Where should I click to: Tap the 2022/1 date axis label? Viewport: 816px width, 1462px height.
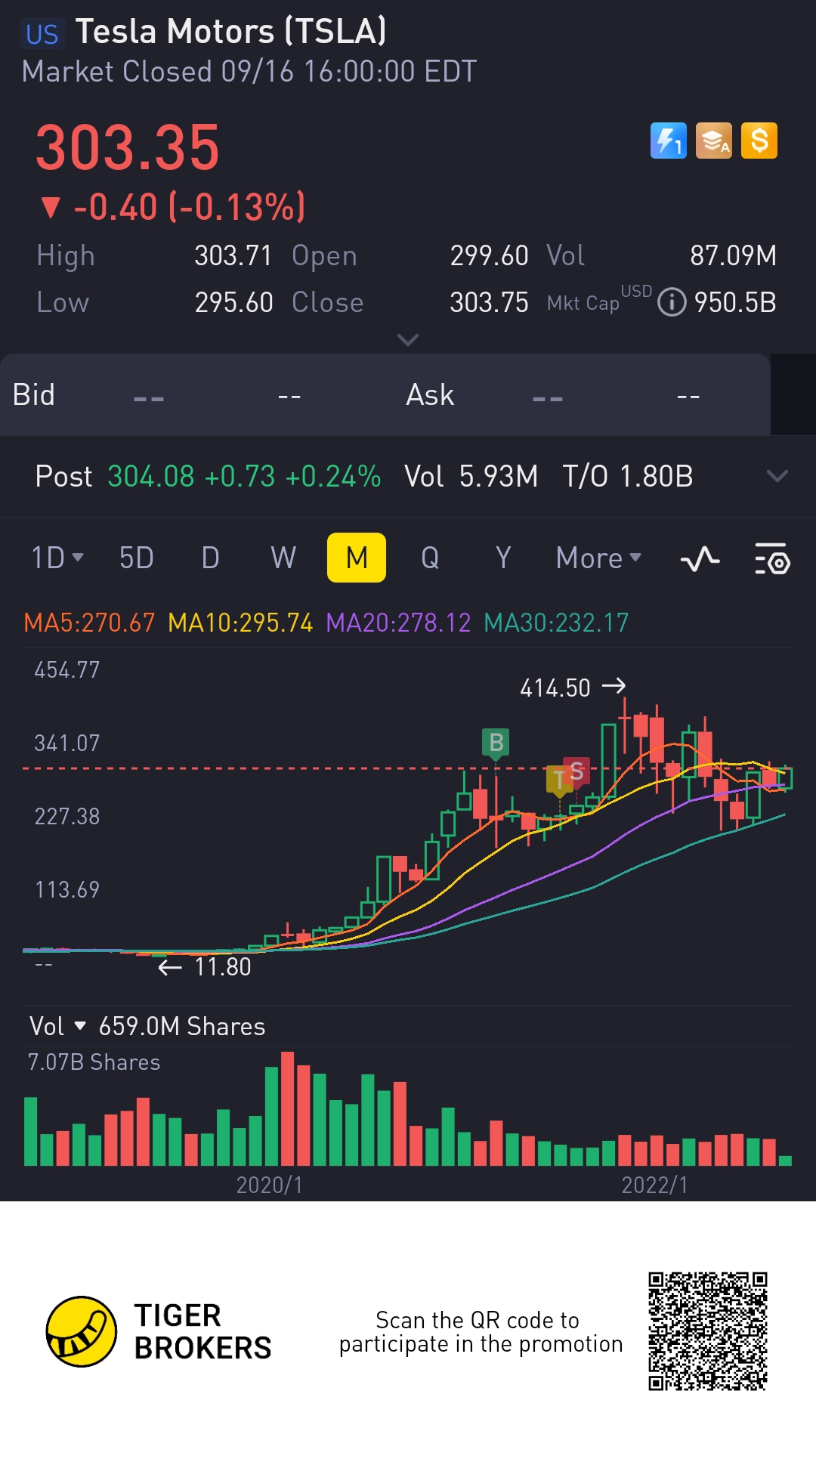(x=655, y=1185)
